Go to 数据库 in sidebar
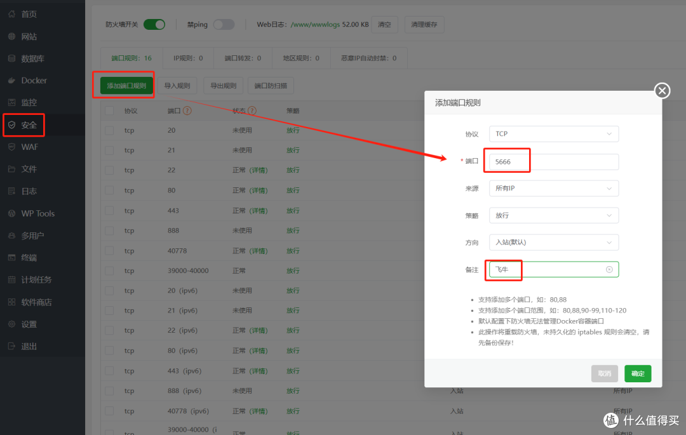 (32, 58)
